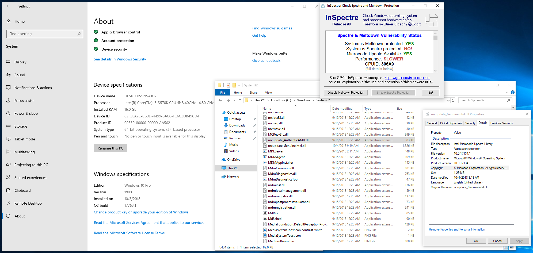This screenshot has height=253, width=533.
Task: Open Power & sleep settings
Action: (x=26, y=113)
